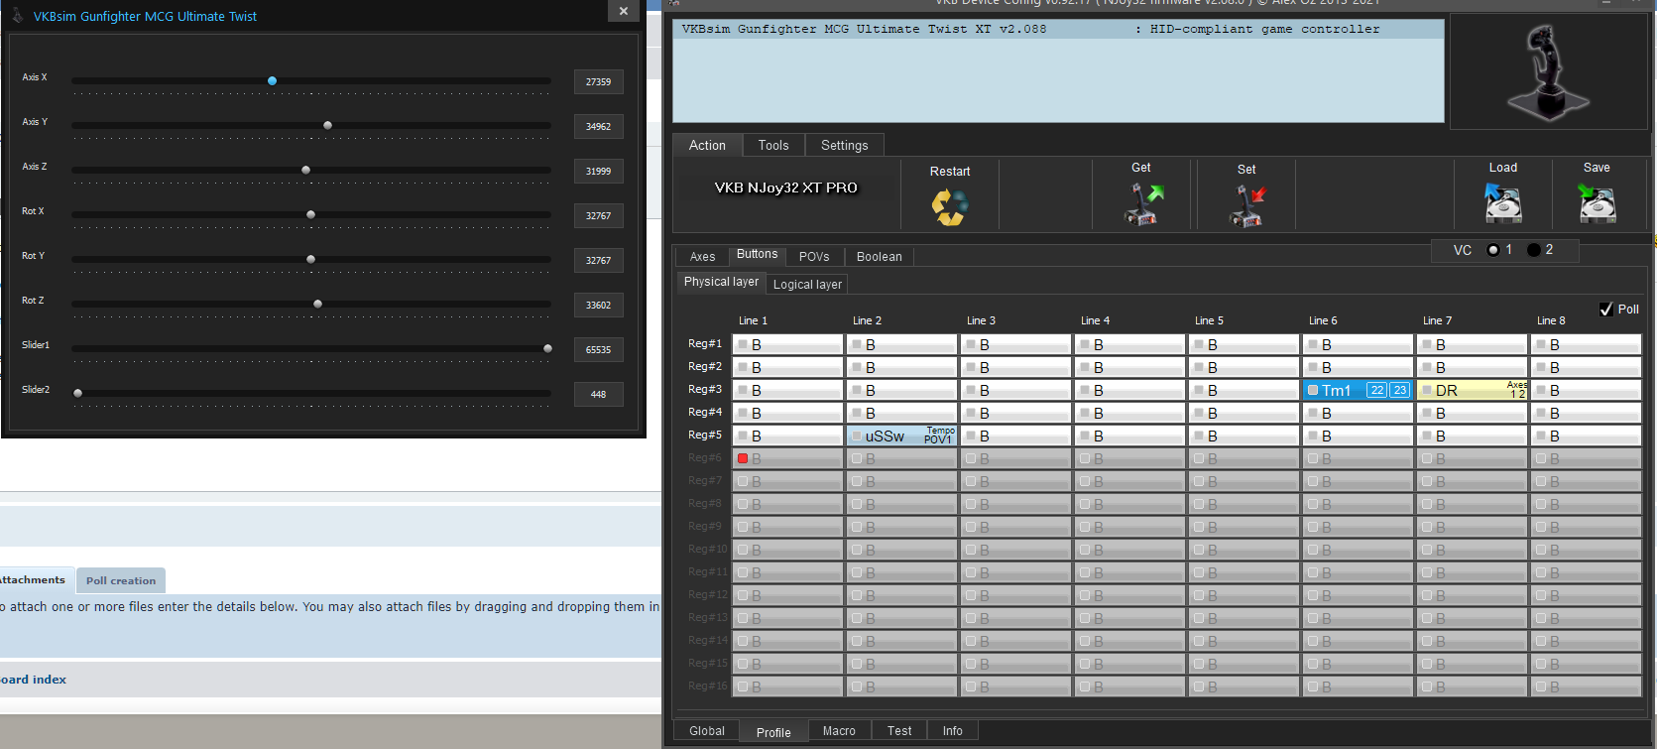Click the Tm1 cell in Reg#3 Line 6
1657x749 pixels.
click(1358, 390)
